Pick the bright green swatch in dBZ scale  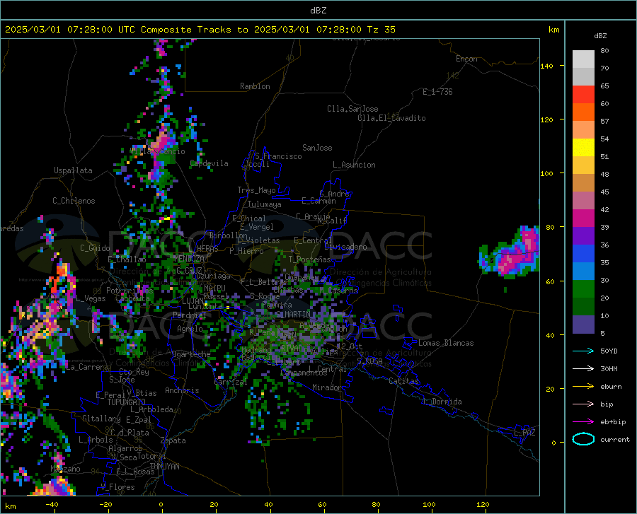tap(583, 289)
